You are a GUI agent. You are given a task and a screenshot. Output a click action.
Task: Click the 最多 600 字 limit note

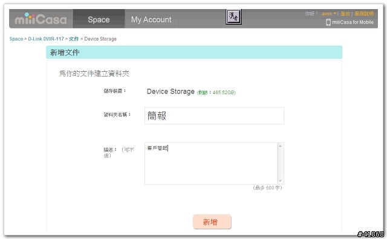(x=267, y=188)
